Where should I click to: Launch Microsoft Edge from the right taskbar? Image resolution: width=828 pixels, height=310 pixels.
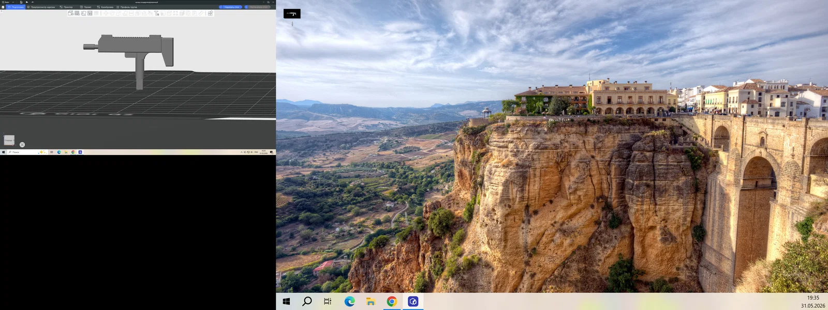[349, 301]
